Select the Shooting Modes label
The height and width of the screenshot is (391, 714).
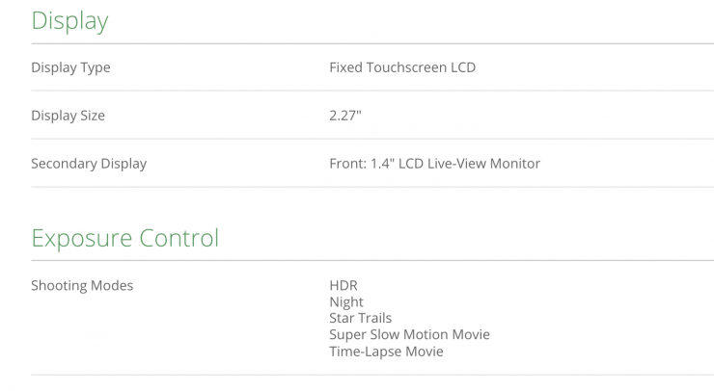(x=82, y=286)
